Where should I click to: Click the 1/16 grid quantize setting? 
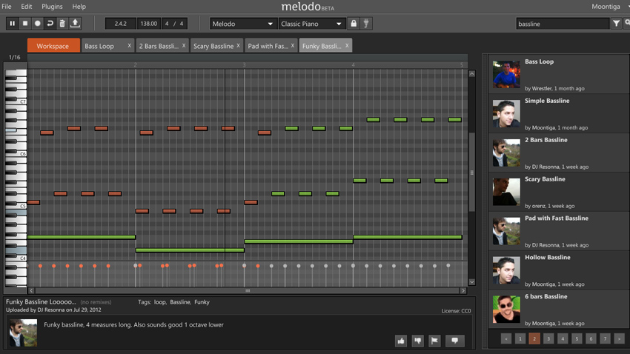15,57
